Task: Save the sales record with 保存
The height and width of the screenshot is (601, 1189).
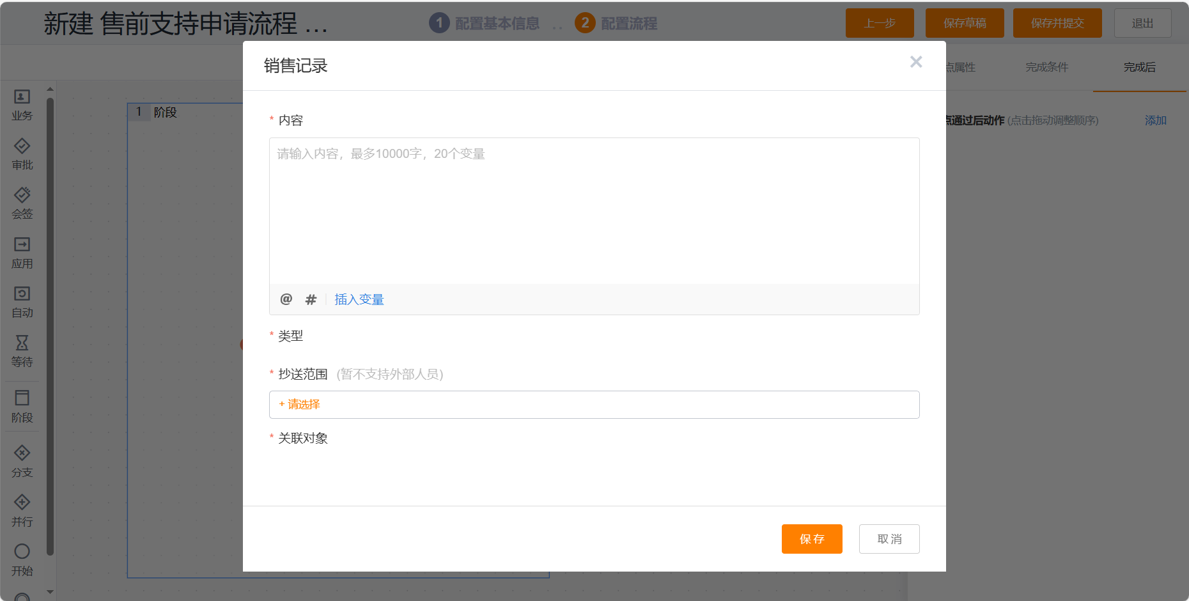Action: pos(812,539)
